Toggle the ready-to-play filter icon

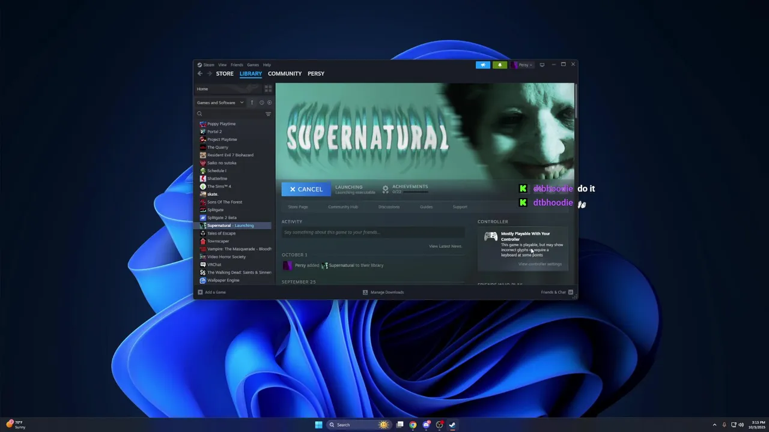tap(269, 103)
